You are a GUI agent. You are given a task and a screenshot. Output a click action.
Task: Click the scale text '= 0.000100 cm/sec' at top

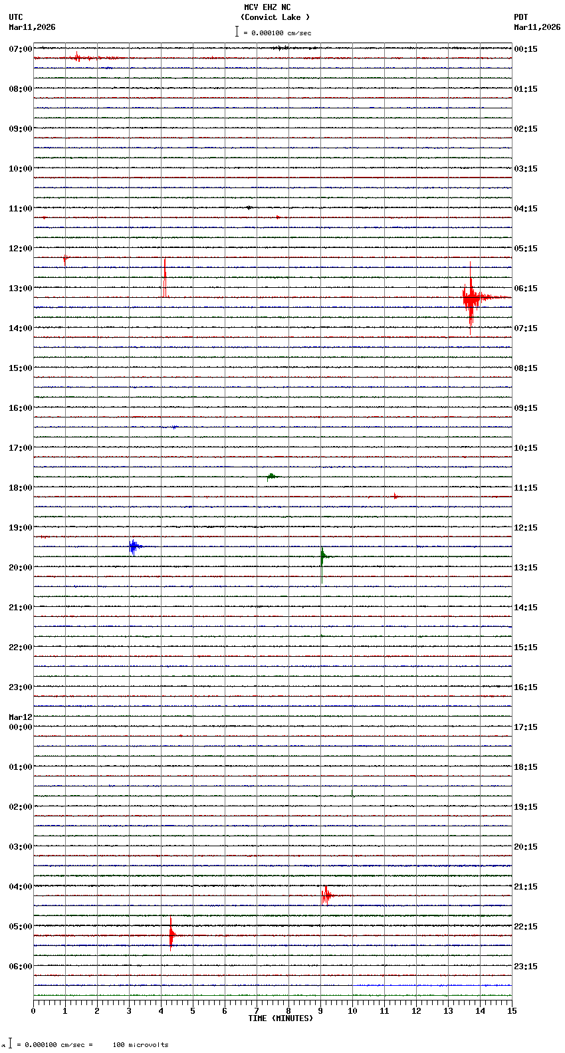point(277,33)
